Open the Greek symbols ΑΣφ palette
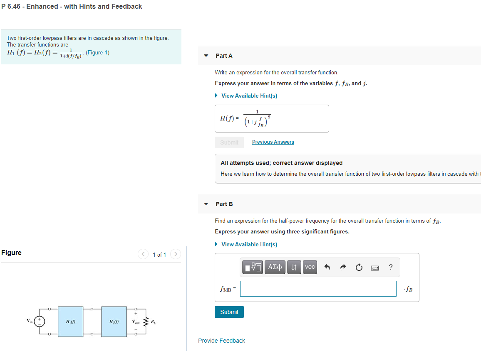The image size is (481, 351). [x=275, y=267]
